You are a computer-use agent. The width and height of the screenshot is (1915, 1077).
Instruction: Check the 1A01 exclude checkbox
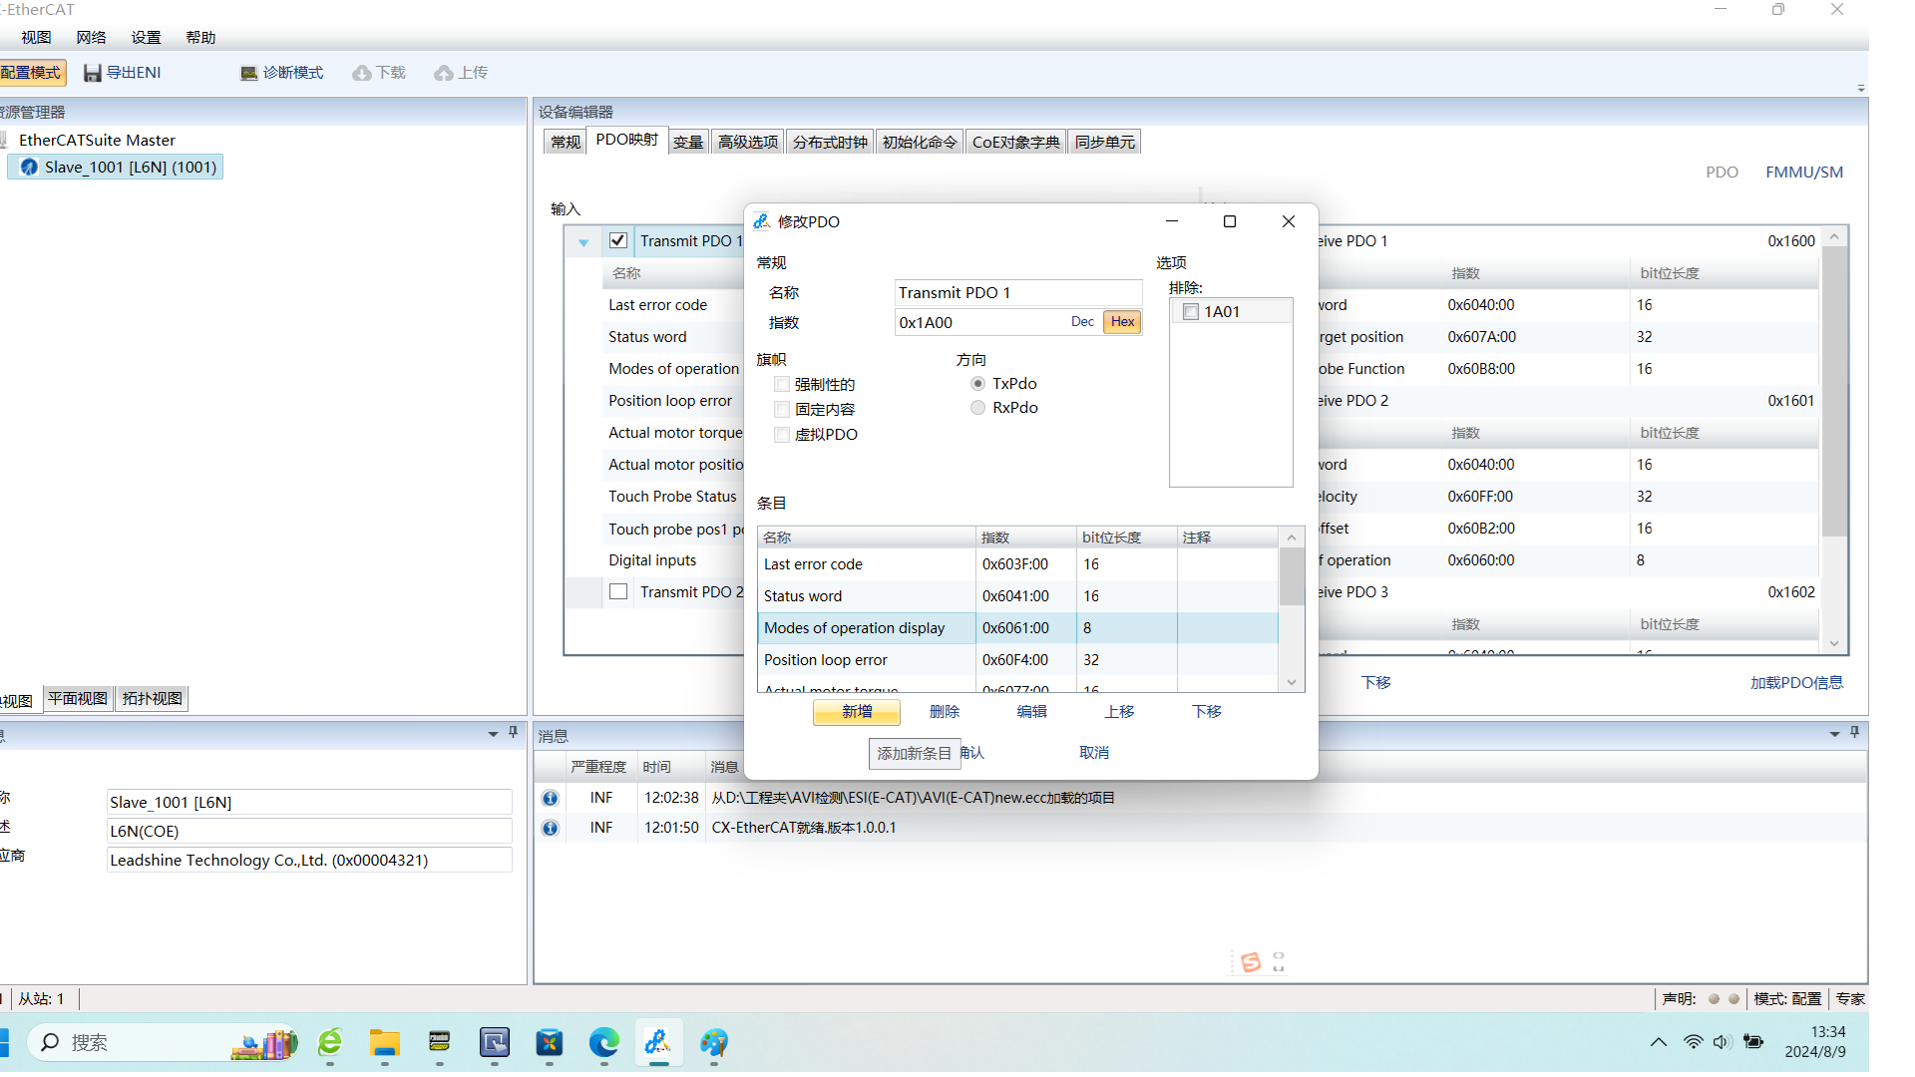tap(1190, 312)
